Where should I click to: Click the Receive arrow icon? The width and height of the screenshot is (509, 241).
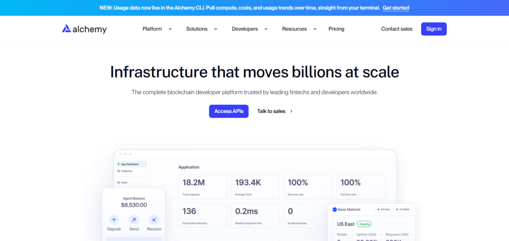tap(154, 220)
